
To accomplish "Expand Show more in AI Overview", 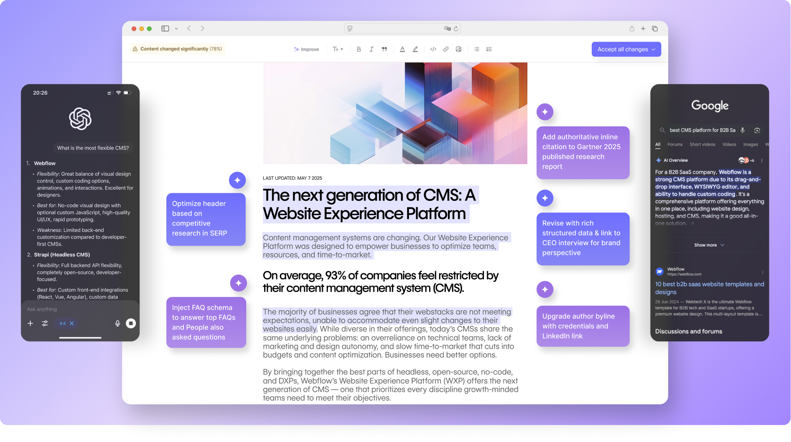I will point(709,245).
